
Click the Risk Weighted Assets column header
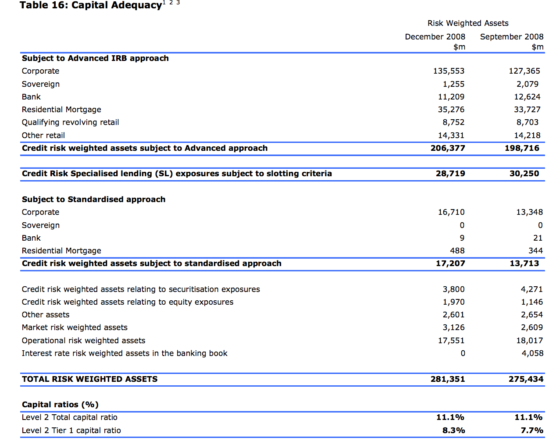point(468,23)
